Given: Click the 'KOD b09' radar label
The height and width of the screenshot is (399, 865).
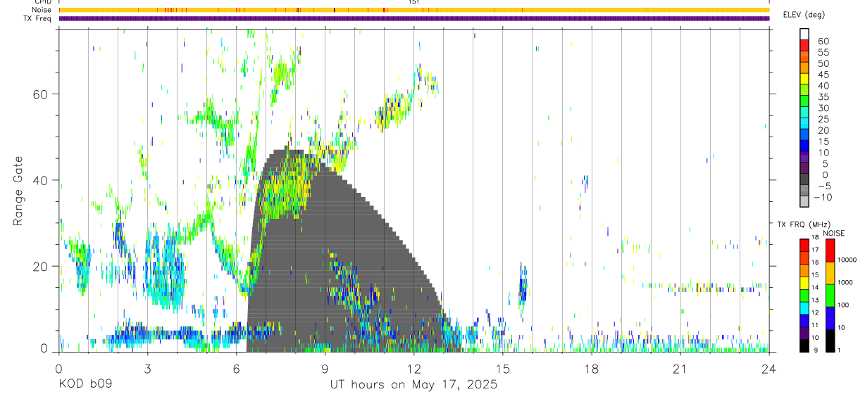Looking at the screenshot, I should pyautogui.click(x=85, y=385).
